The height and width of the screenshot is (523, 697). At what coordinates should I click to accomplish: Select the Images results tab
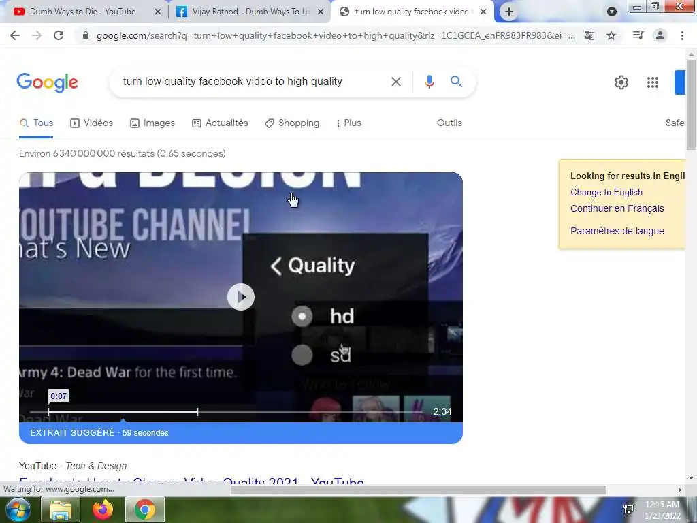click(152, 123)
